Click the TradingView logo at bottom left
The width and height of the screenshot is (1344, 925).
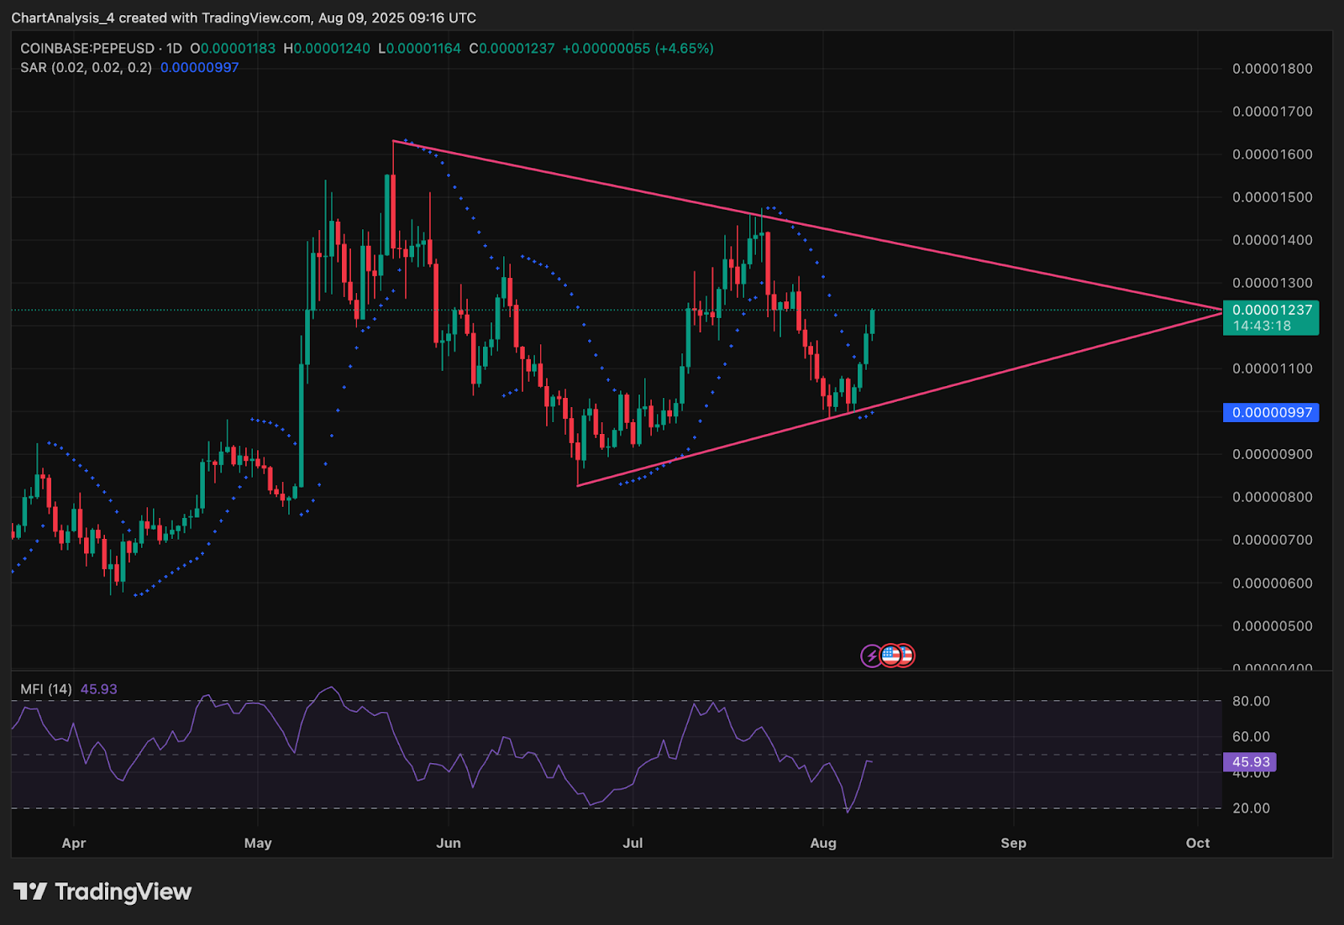pyautogui.click(x=102, y=891)
